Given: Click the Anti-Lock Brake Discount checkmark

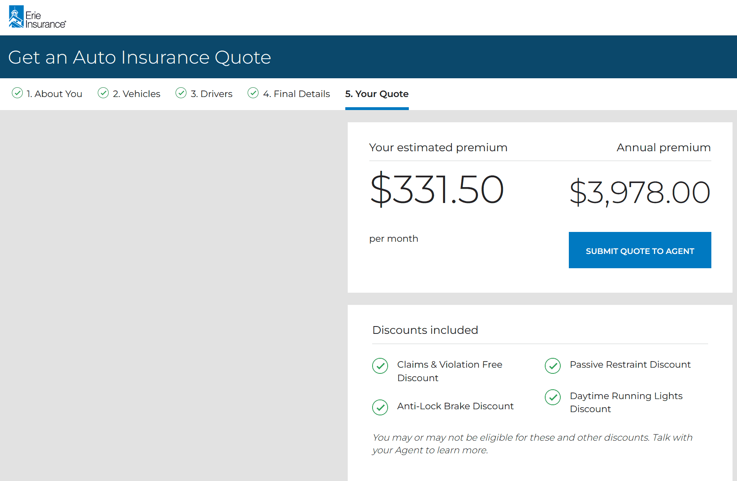Looking at the screenshot, I should [380, 407].
